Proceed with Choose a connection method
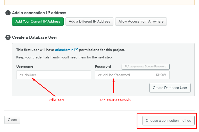The height and width of the screenshot is (132, 199). click(x=169, y=120)
